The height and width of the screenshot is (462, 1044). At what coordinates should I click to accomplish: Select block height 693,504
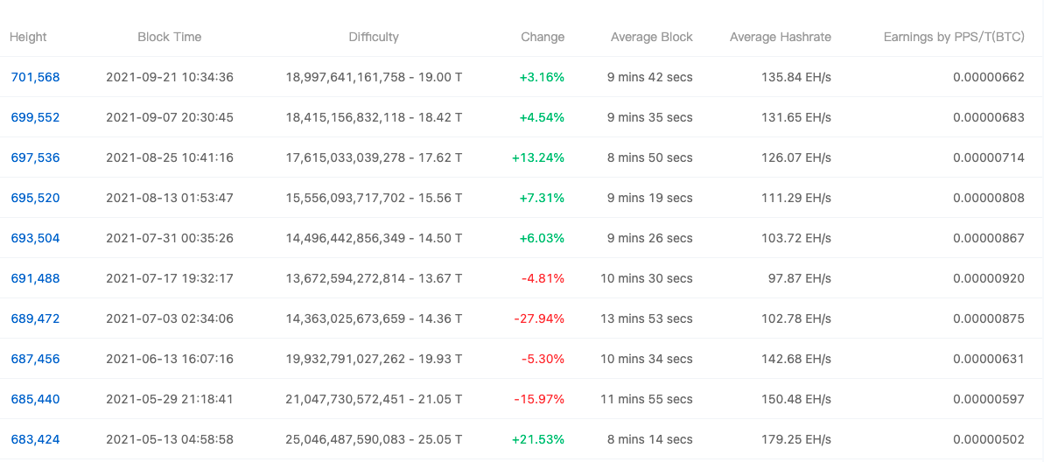[35, 238]
